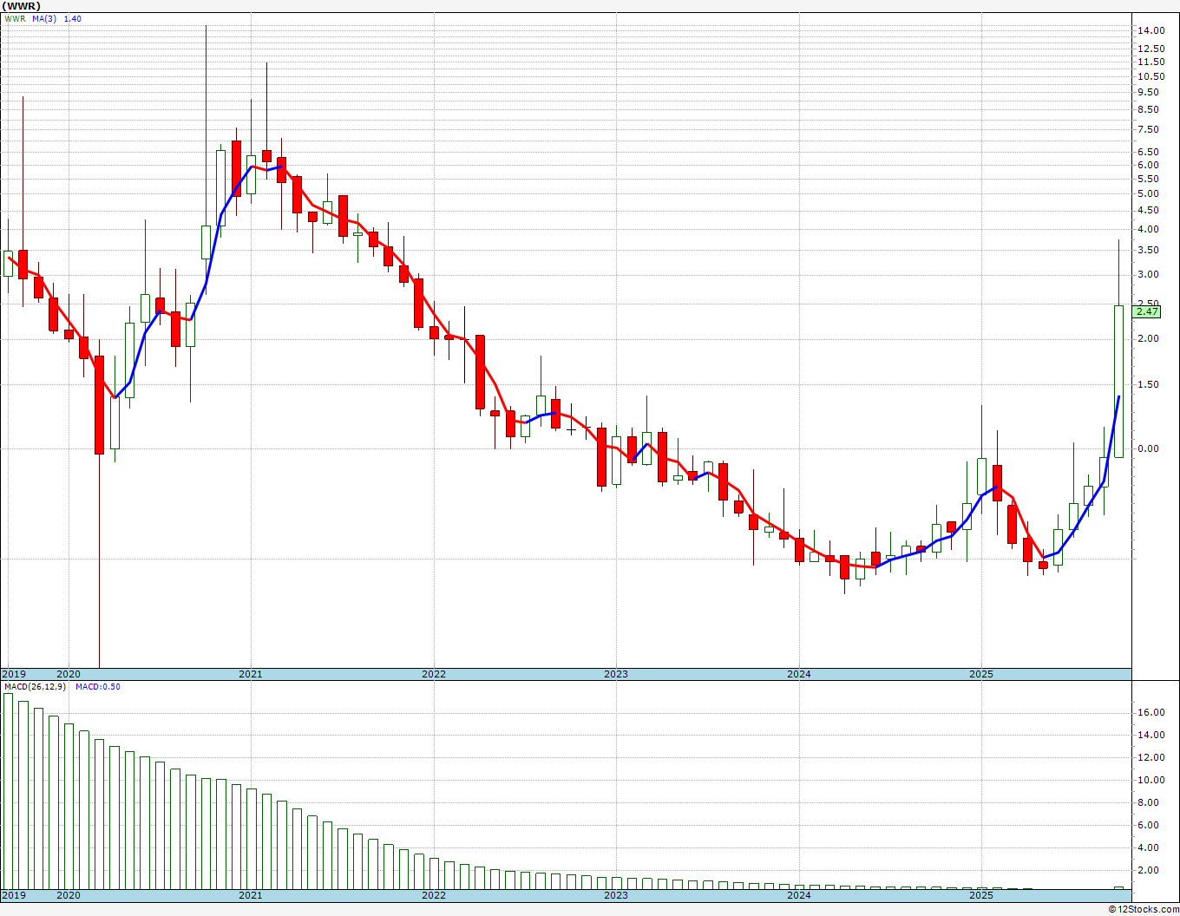
Task: Click the 14.00 price axis label
Action: point(1151,30)
